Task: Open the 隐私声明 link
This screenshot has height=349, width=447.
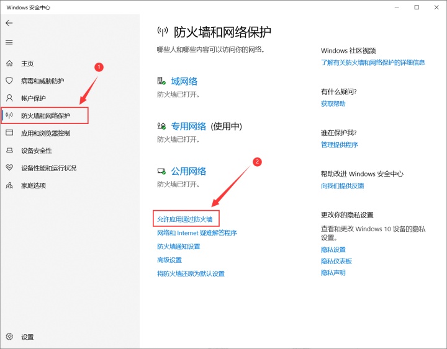Action: (333, 273)
